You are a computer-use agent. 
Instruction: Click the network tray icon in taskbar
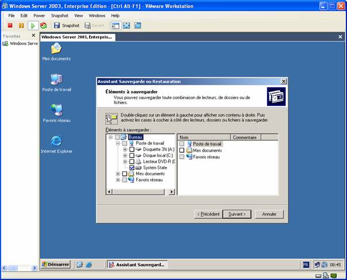pos(317,264)
